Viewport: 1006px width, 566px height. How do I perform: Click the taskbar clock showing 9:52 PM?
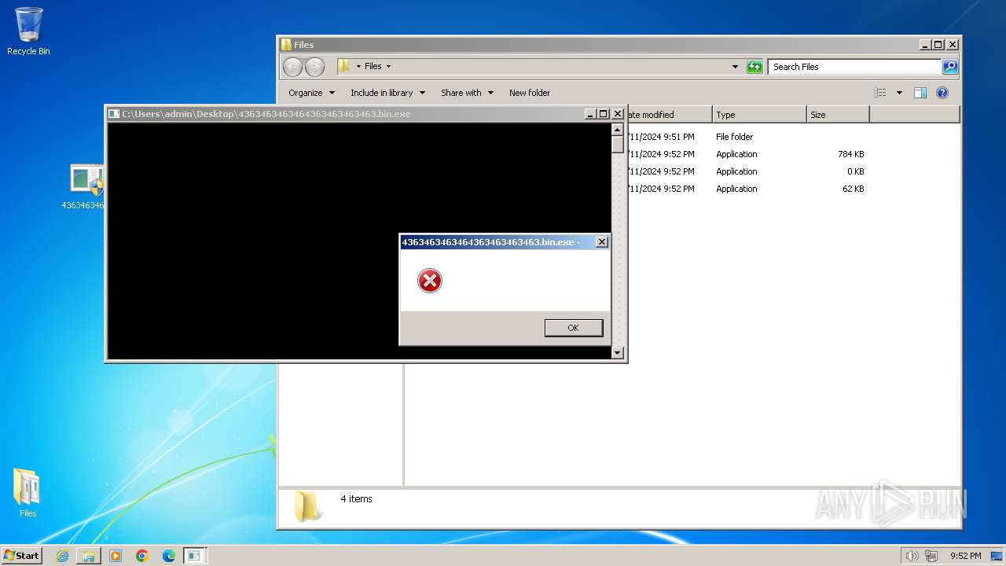[965, 556]
